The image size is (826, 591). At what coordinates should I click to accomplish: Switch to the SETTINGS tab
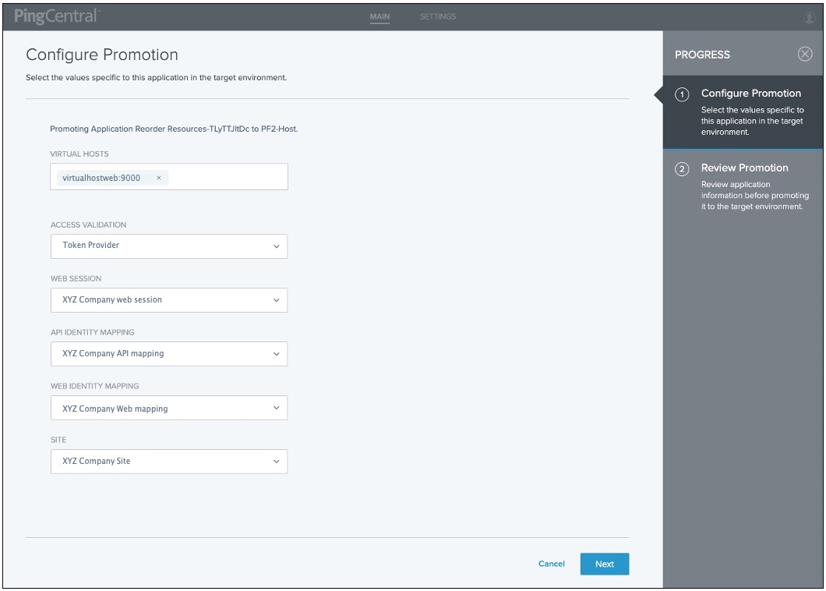437,16
